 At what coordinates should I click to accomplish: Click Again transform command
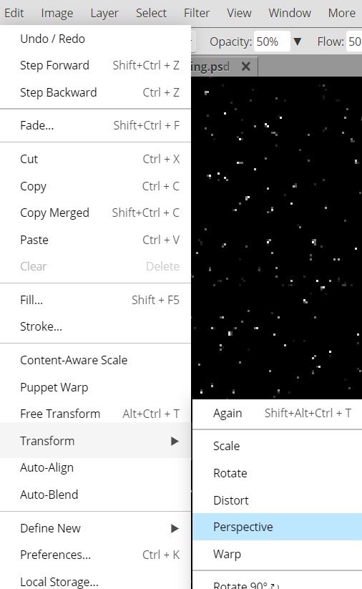pyautogui.click(x=277, y=413)
